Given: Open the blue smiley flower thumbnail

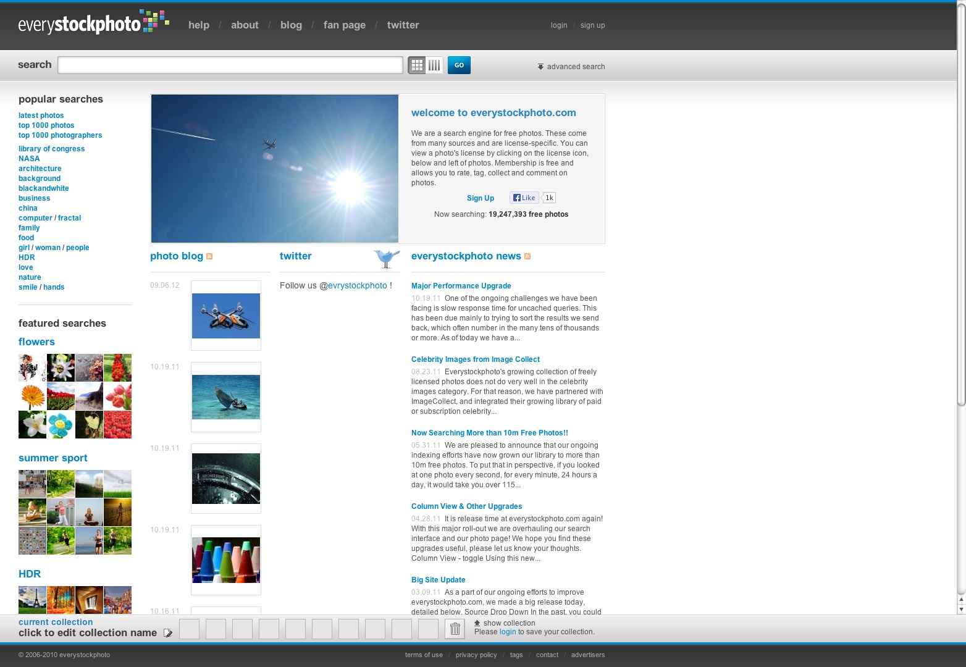Looking at the screenshot, I should [x=61, y=425].
